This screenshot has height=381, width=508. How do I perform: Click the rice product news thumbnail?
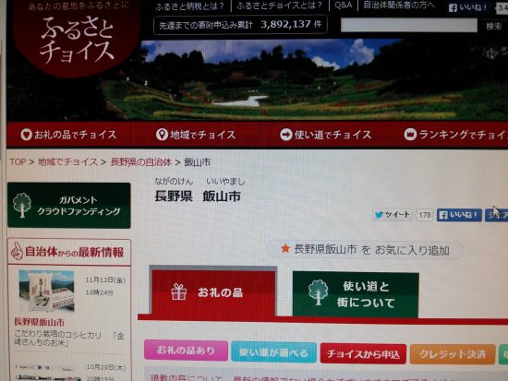click(x=47, y=291)
